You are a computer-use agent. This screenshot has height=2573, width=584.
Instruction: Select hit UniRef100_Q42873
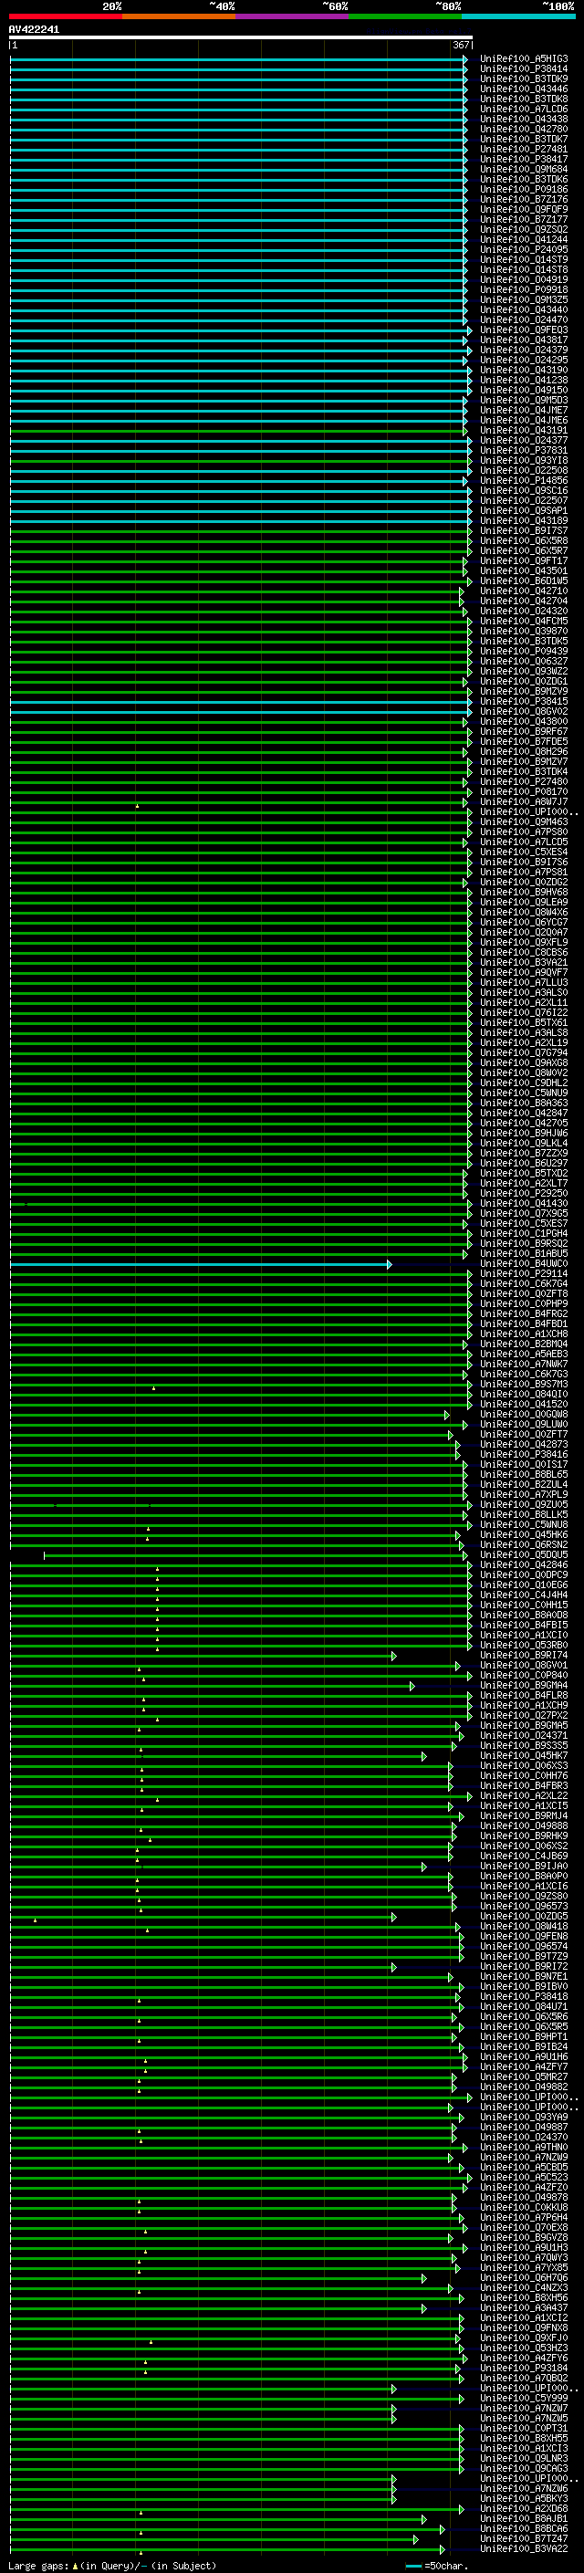tap(524, 1444)
